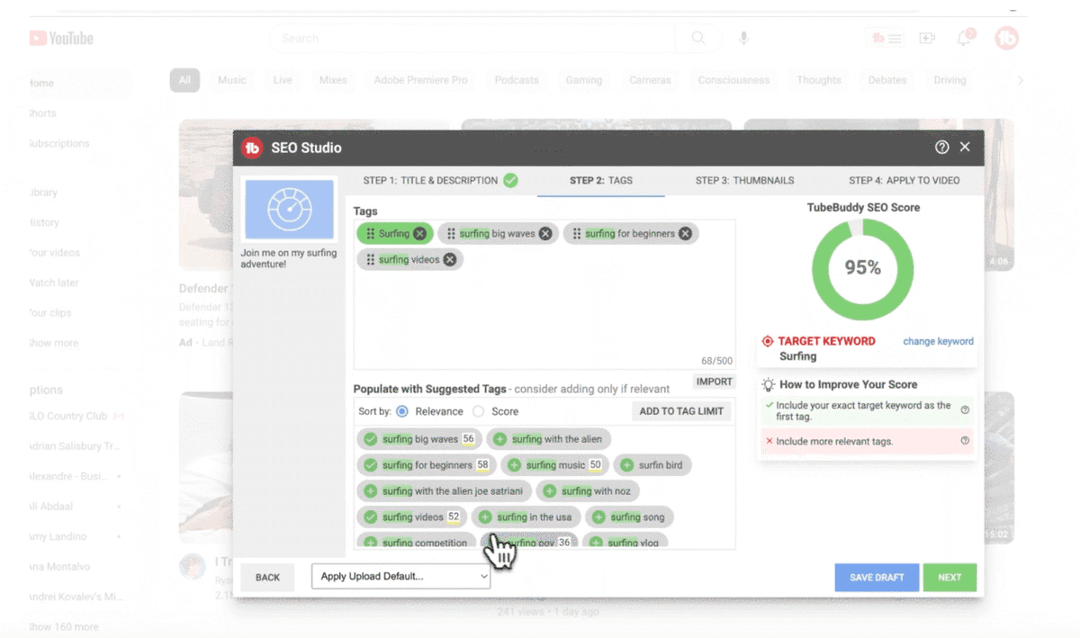Click the YouTube voice search microphone
Viewport: 1080px width, 638px height.
[743, 38]
